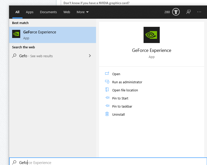Image resolution: width=207 pixels, height=165 pixels.
Task: Click the Run as administrator shield icon
Action: click(x=107, y=81)
